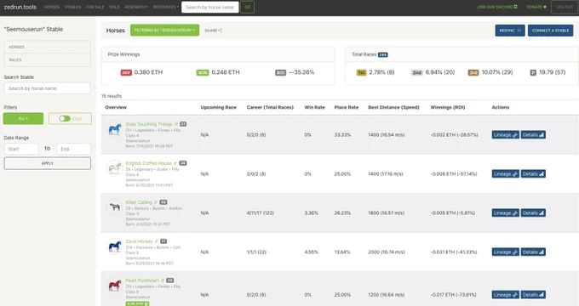
Task: Click the Resync button
Action: tap(510, 31)
